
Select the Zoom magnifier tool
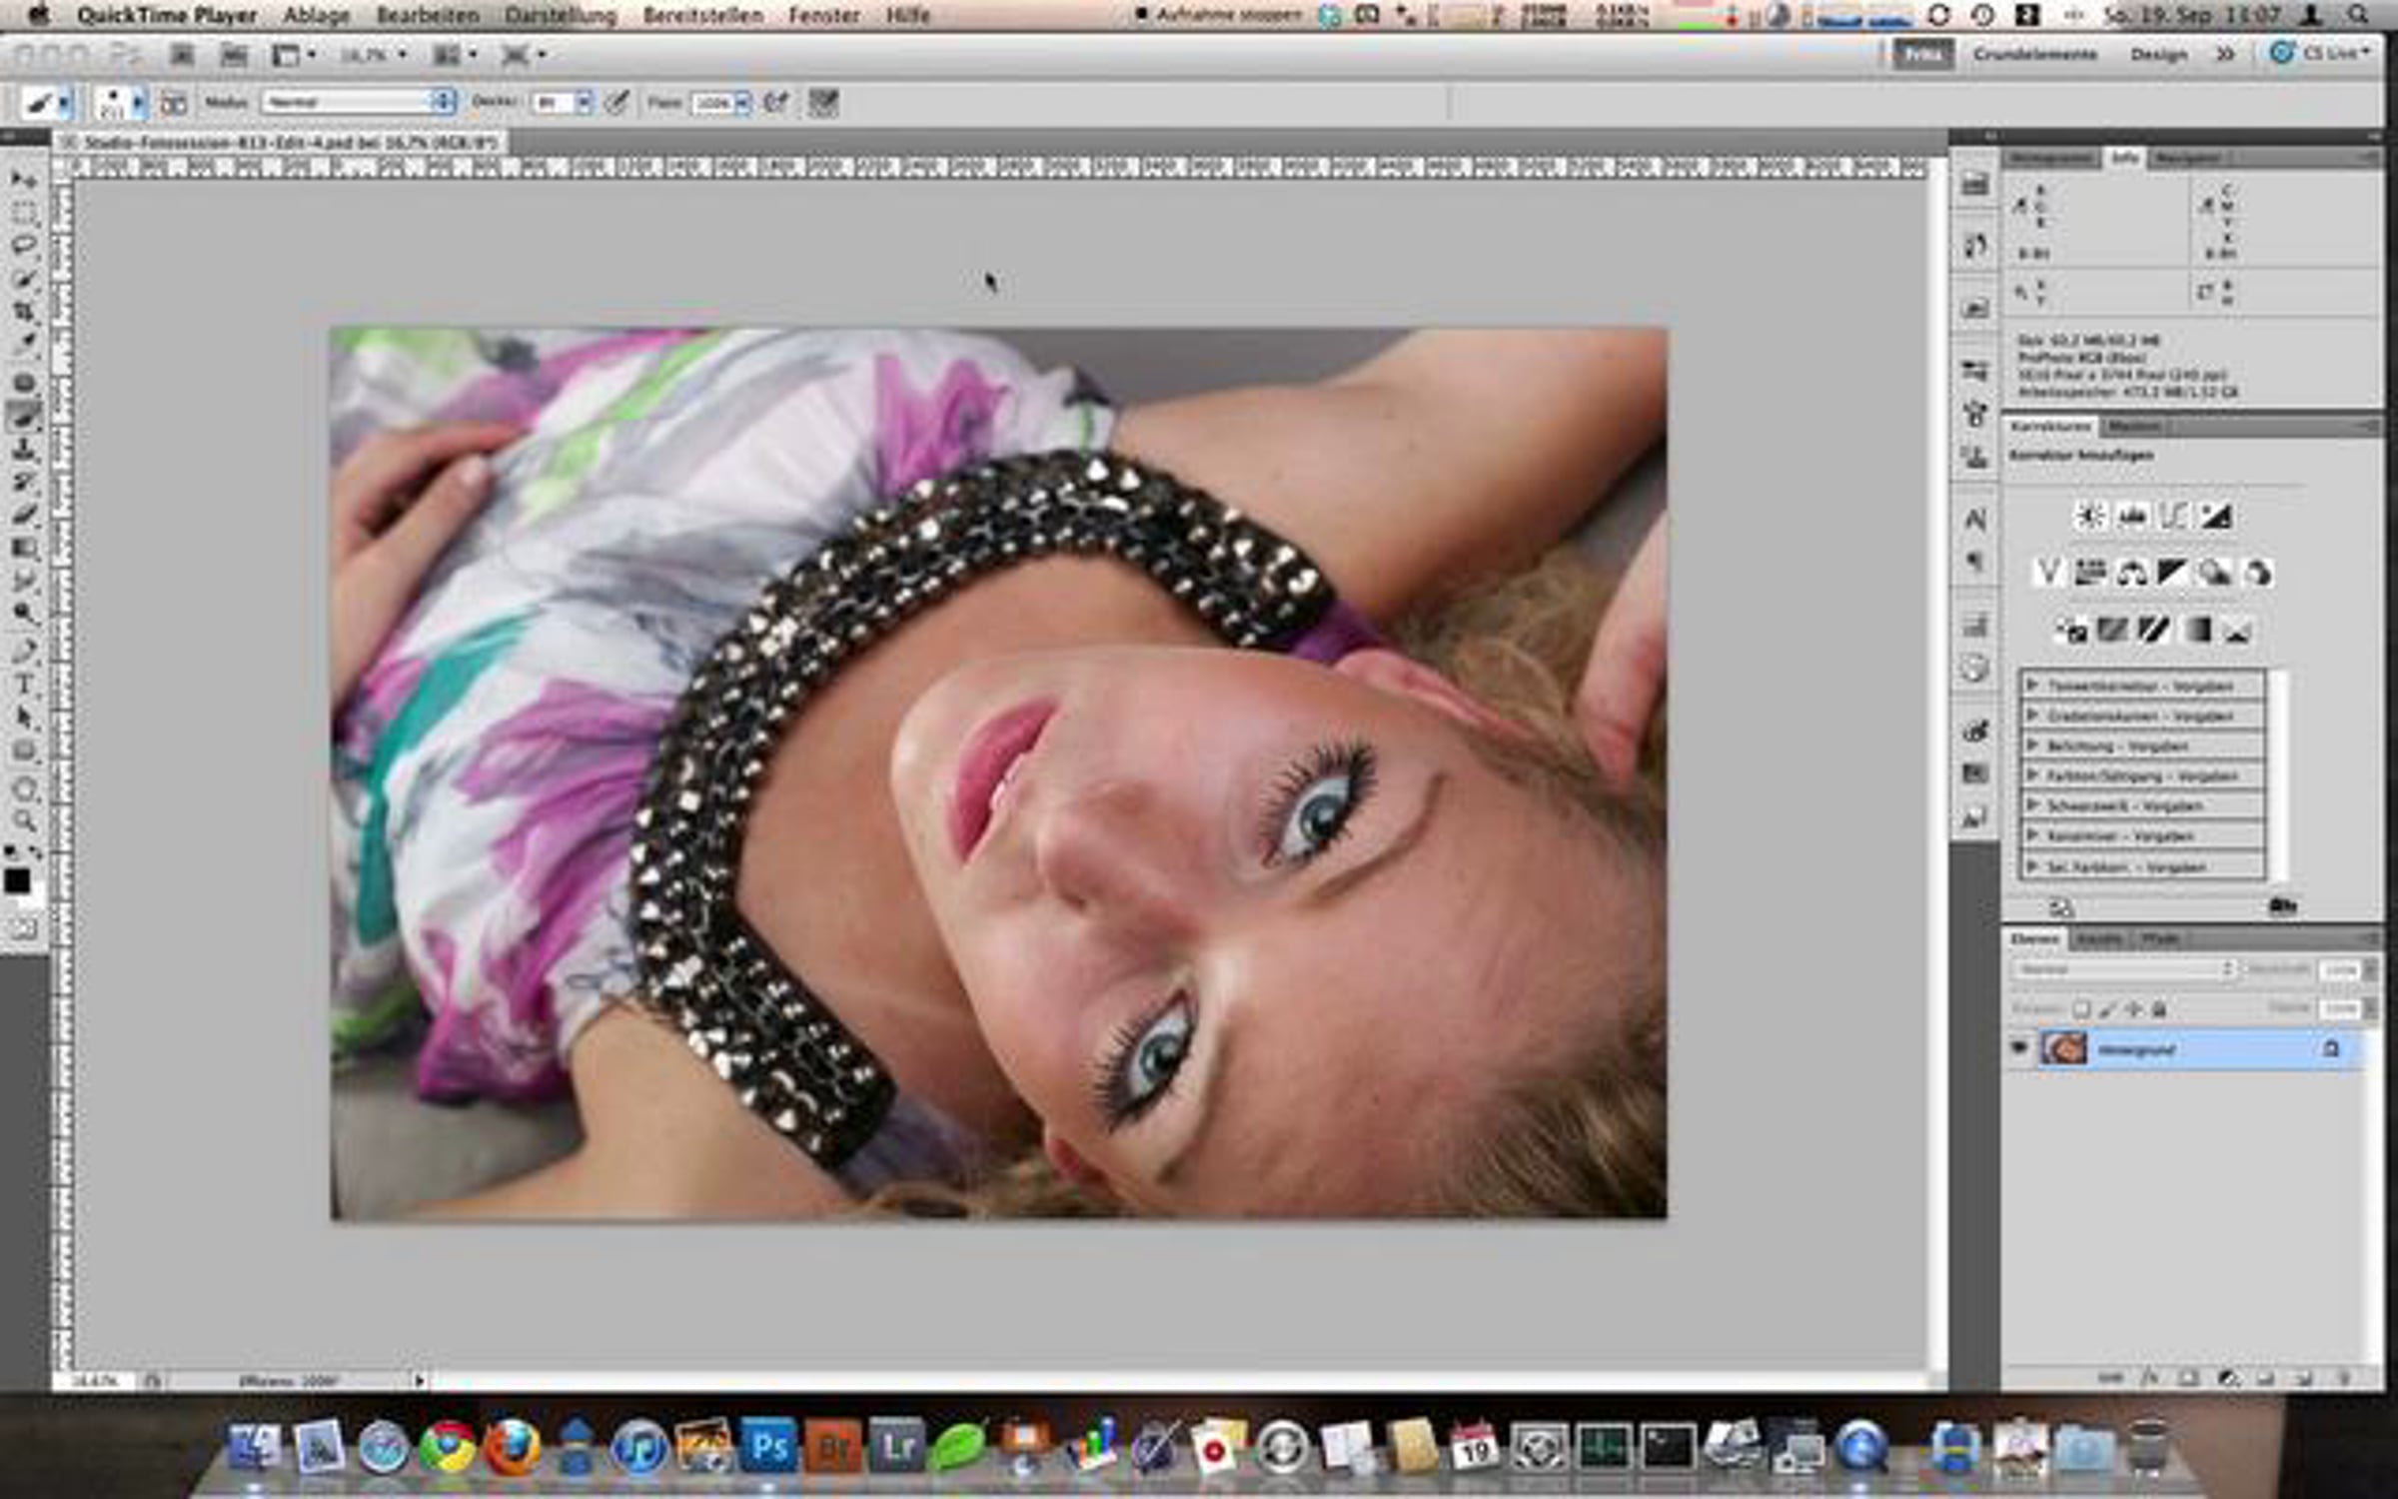tap(24, 821)
